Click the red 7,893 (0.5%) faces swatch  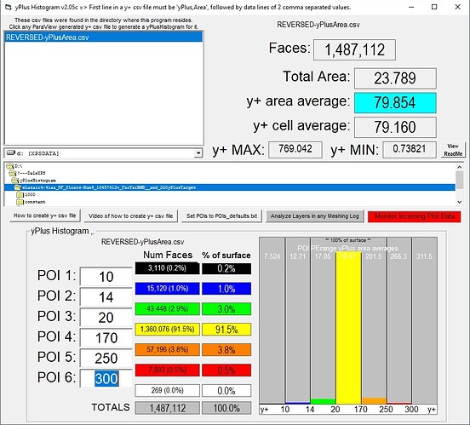pos(167,370)
